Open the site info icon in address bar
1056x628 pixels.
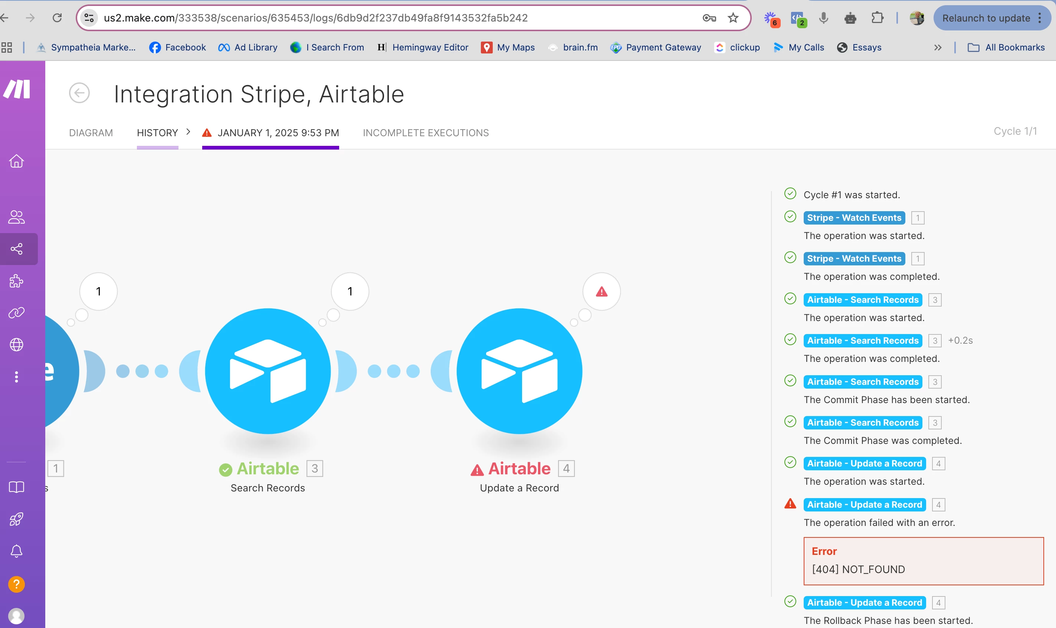coord(89,18)
